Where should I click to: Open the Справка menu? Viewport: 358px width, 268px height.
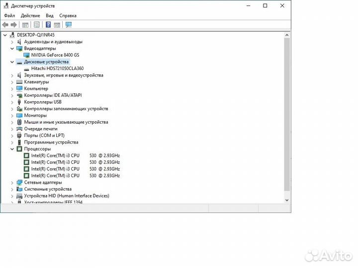point(68,15)
